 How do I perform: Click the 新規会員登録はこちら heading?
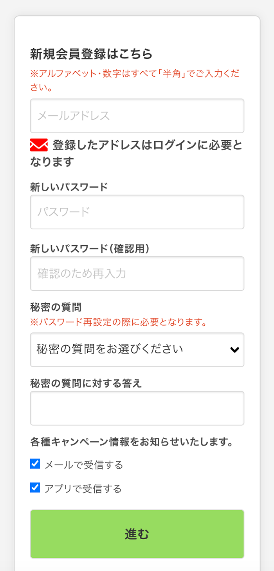point(91,54)
